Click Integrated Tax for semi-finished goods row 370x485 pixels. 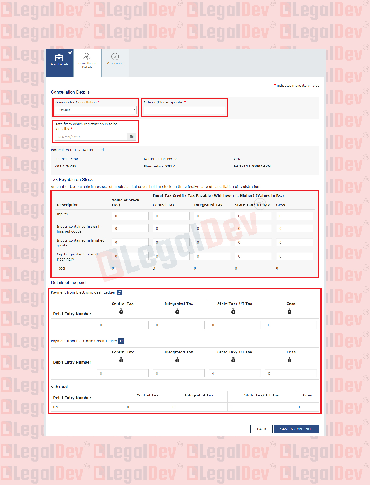212,228
